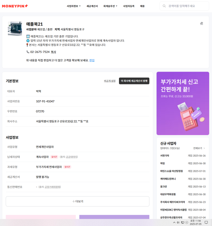The image size is (212, 226).
Task: Click the building emoji in company description
Action: pyautogui.click(x=28, y=36)
